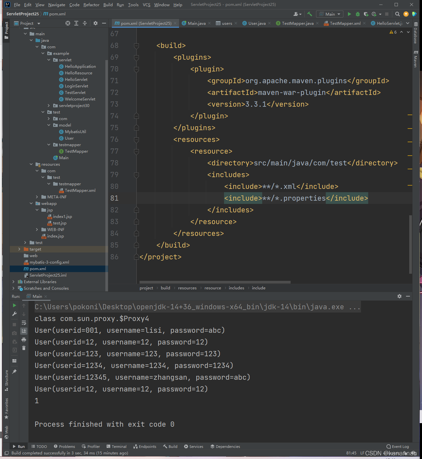Image resolution: width=422 pixels, height=459 pixels.
Task: Open the Main run configuration dropdown
Action: (x=329, y=14)
